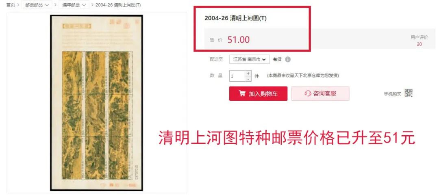Click the shopping cart icon
Viewport: 439px width, 195px height.
point(242,93)
